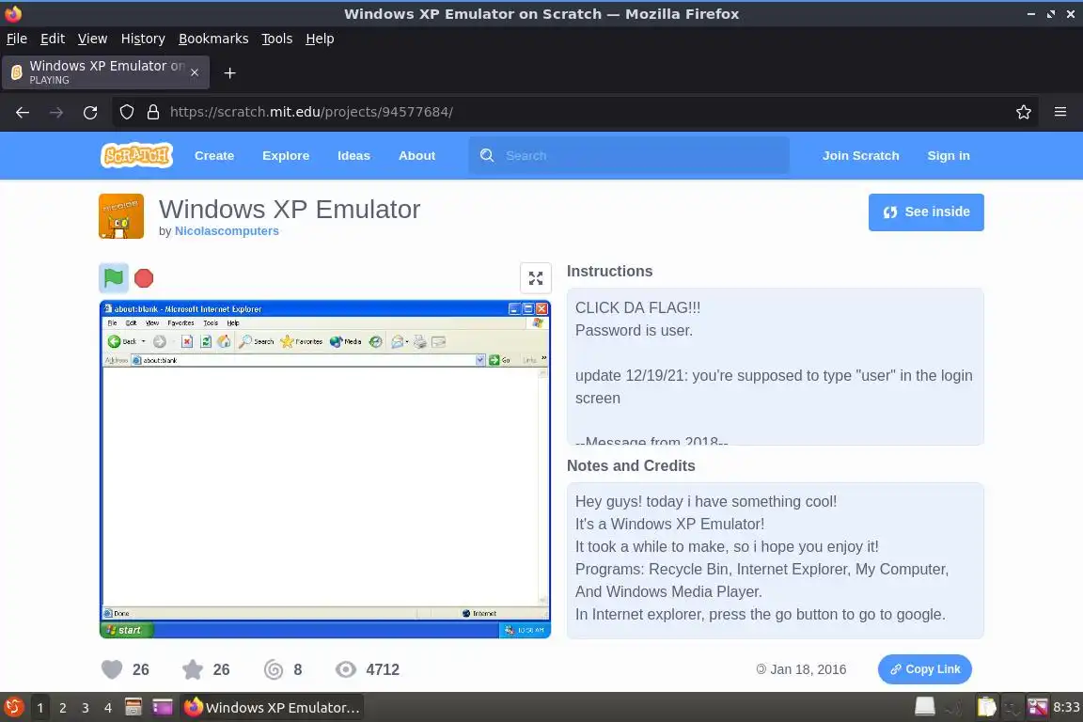The image size is (1083, 722).
Task: Reload the page in Firefox
Action: point(90,112)
